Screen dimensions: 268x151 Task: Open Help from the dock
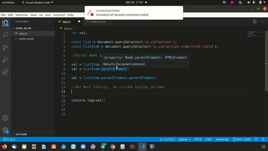click(63, 147)
